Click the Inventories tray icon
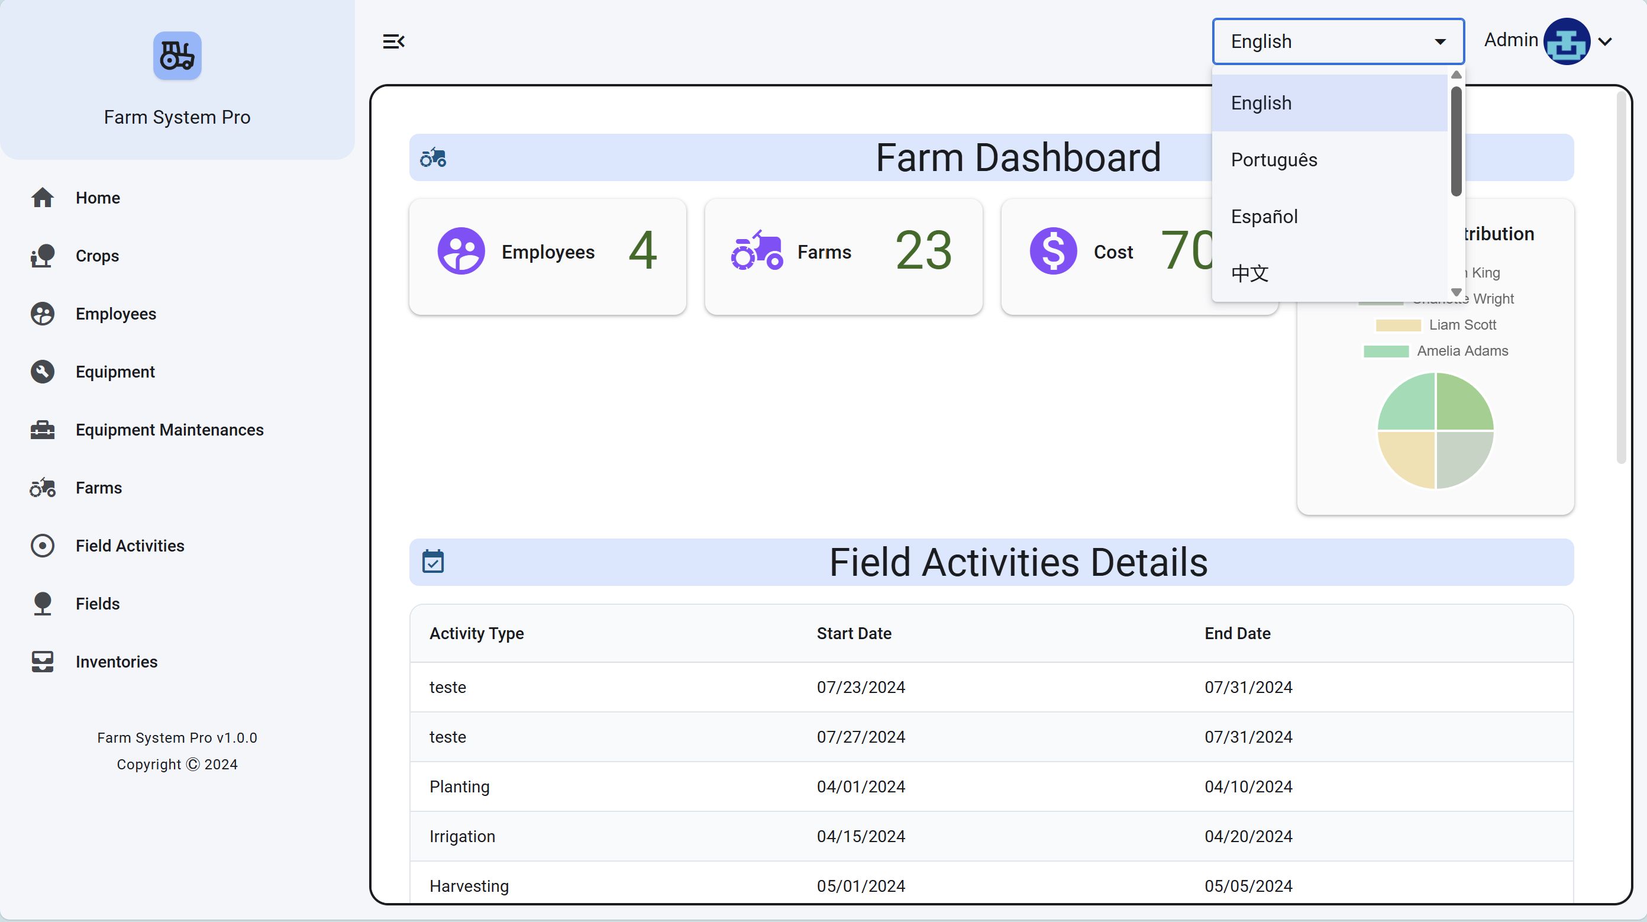1647x922 pixels. click(x=42, y=662)
